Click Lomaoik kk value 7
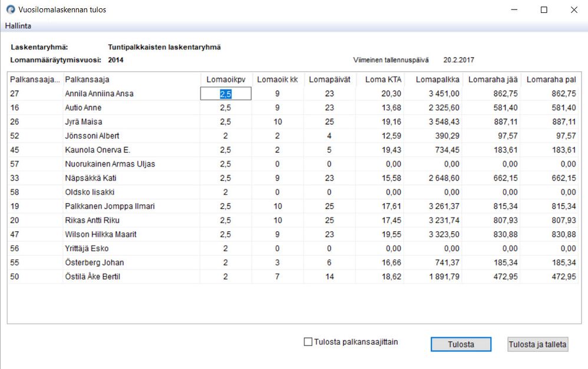The height and width of the screenshot is (369, 588). tap(277, 277)
